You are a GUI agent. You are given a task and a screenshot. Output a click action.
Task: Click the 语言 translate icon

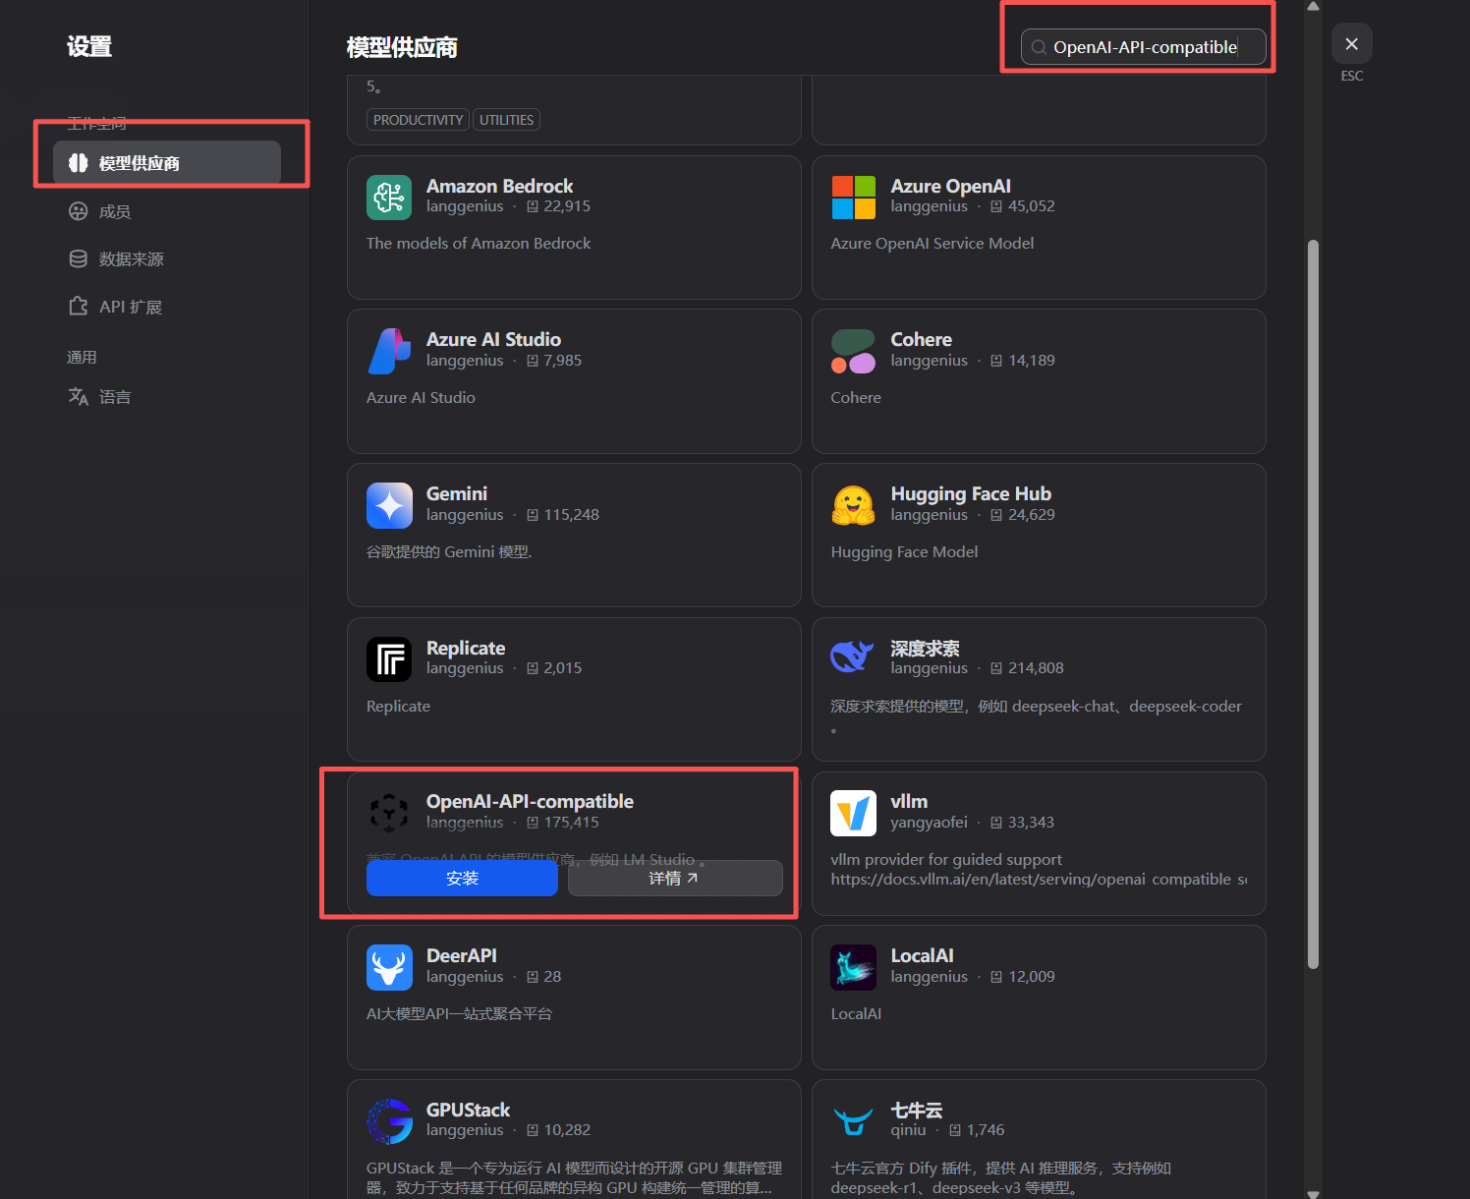coord(79,397)
